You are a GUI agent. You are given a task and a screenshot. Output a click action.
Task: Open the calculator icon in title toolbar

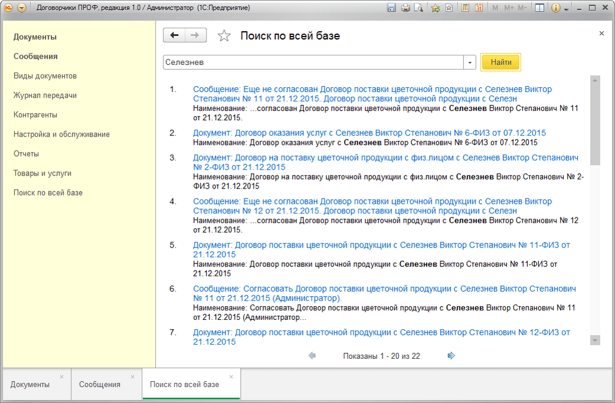(x=465, y=8)
